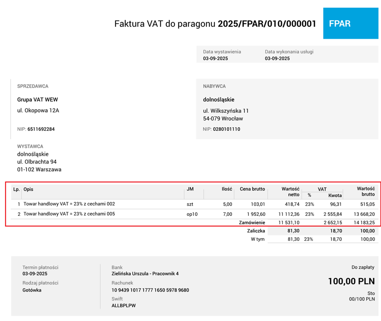Image resolution: width=381 pixels, height=321 pixels.
Task: Click the blue FPAR badge
Action: click(350, 23)
